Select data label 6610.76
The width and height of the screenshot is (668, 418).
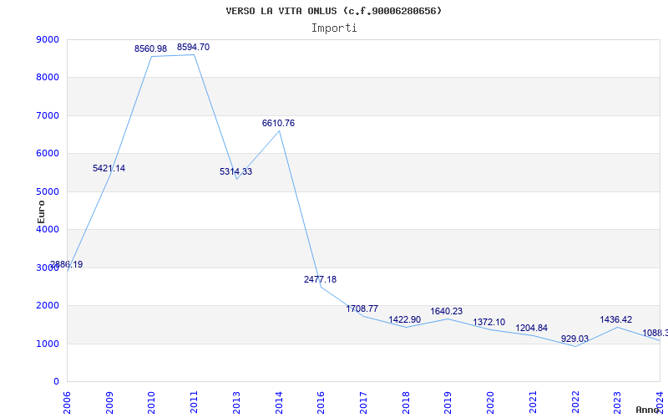pos(278,123)
